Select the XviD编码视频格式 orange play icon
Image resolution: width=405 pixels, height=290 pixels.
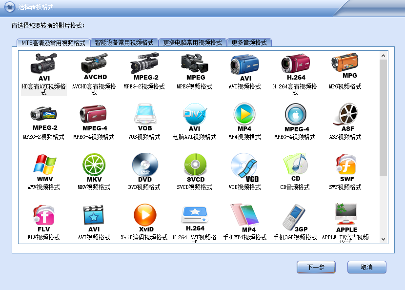[x=145, y=218]
